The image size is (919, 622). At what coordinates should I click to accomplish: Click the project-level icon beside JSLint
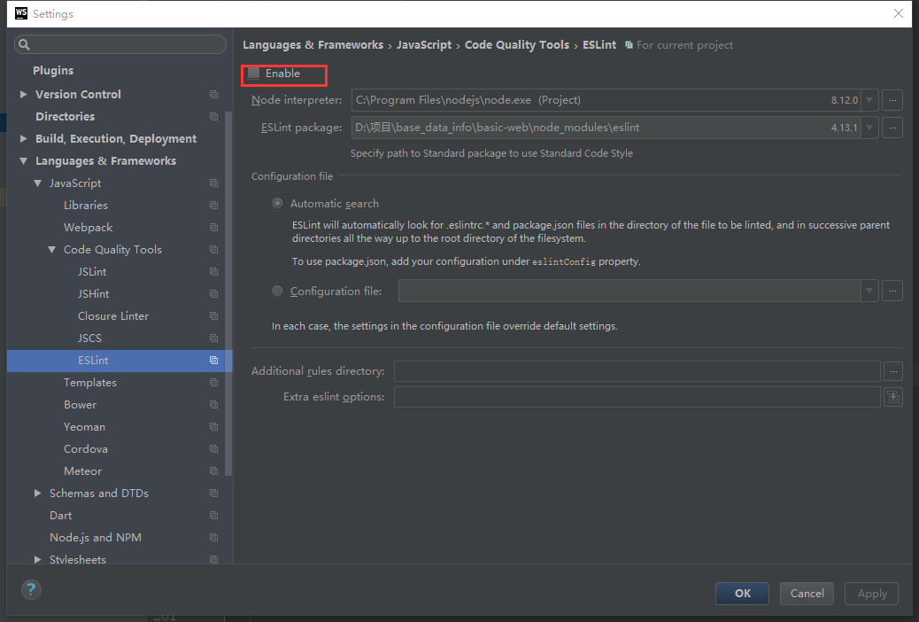click(x=214, y=272)
